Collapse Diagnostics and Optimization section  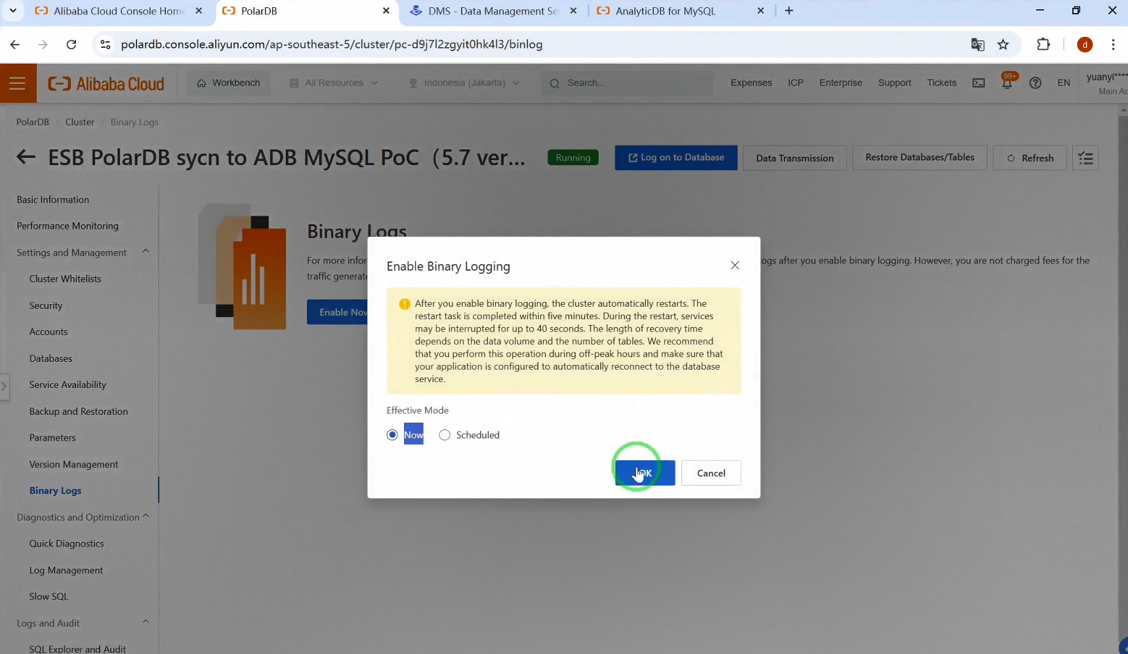tap(146, 516)
